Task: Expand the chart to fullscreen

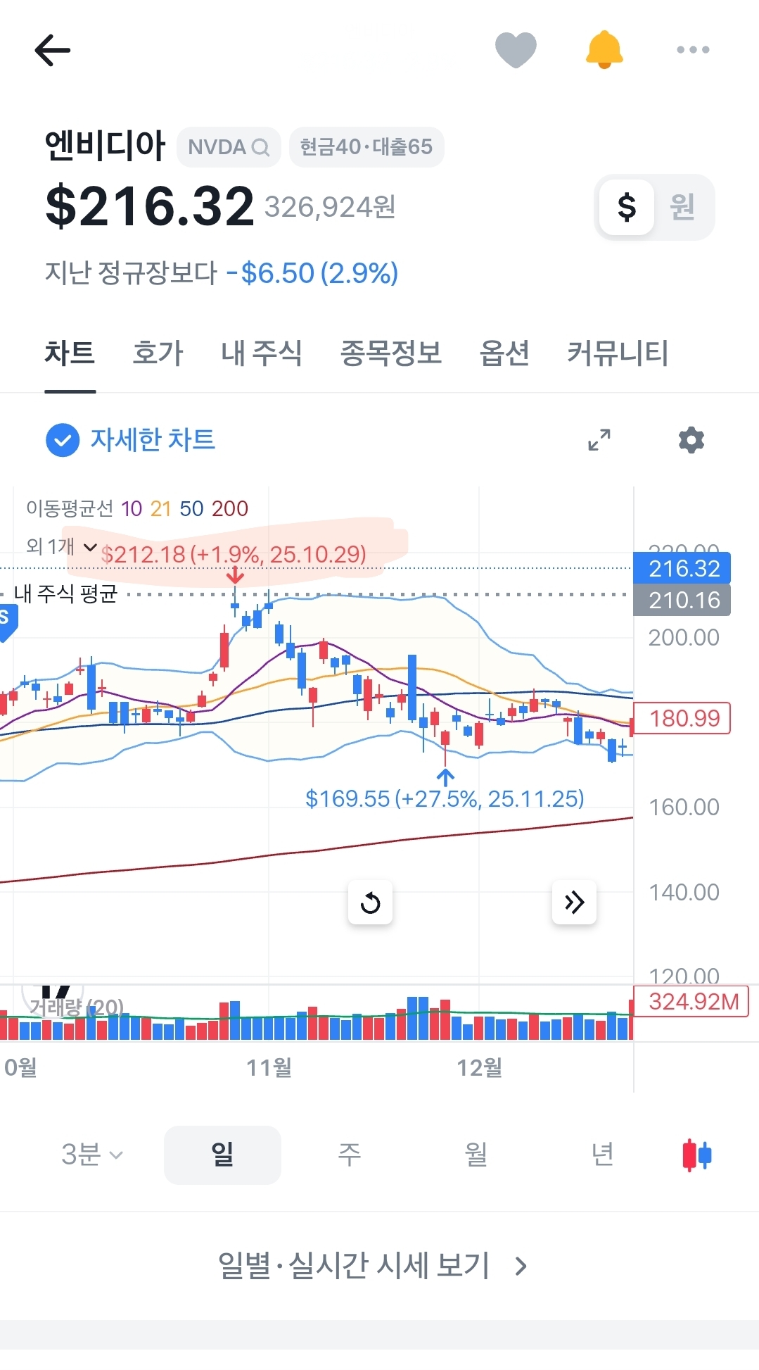Action: pos(599,440)
